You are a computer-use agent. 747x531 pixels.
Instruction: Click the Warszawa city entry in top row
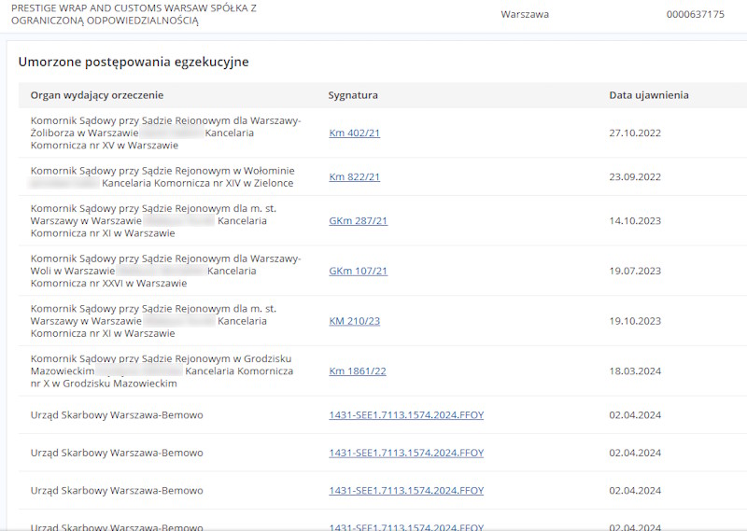(x=525, y=15)
